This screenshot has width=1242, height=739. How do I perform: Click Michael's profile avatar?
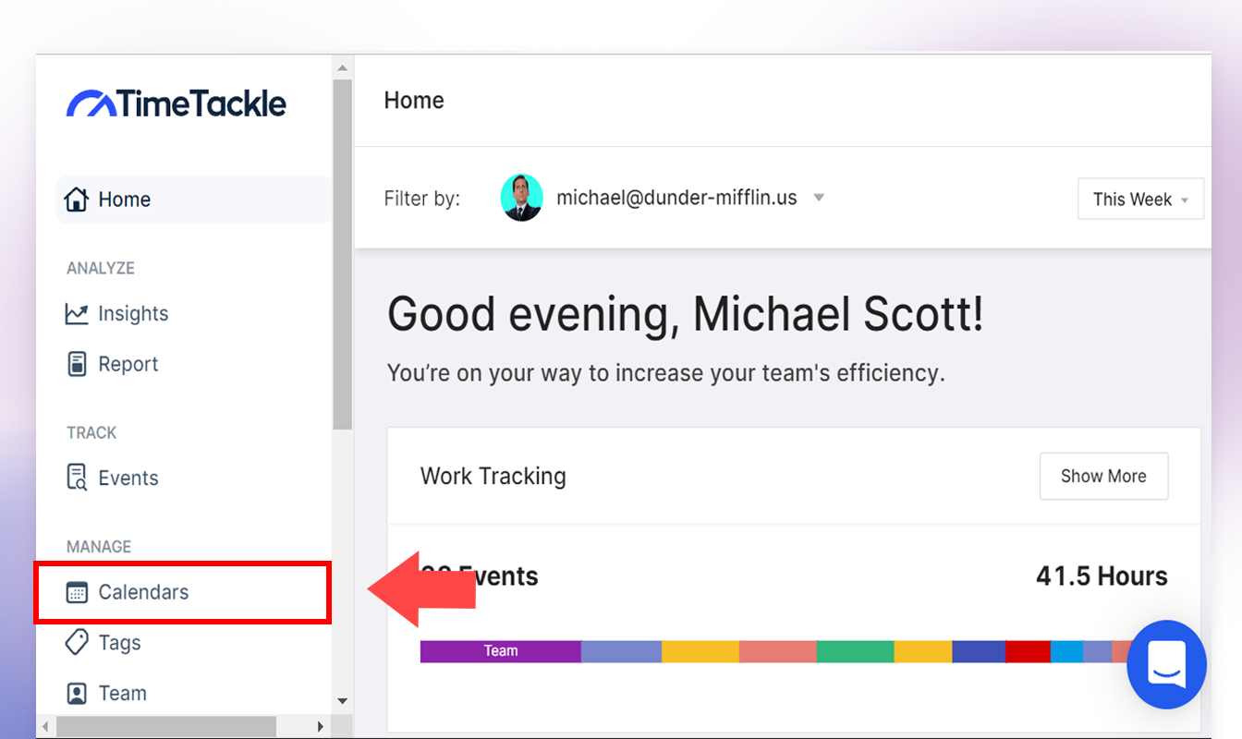click(x=521, y=198)
